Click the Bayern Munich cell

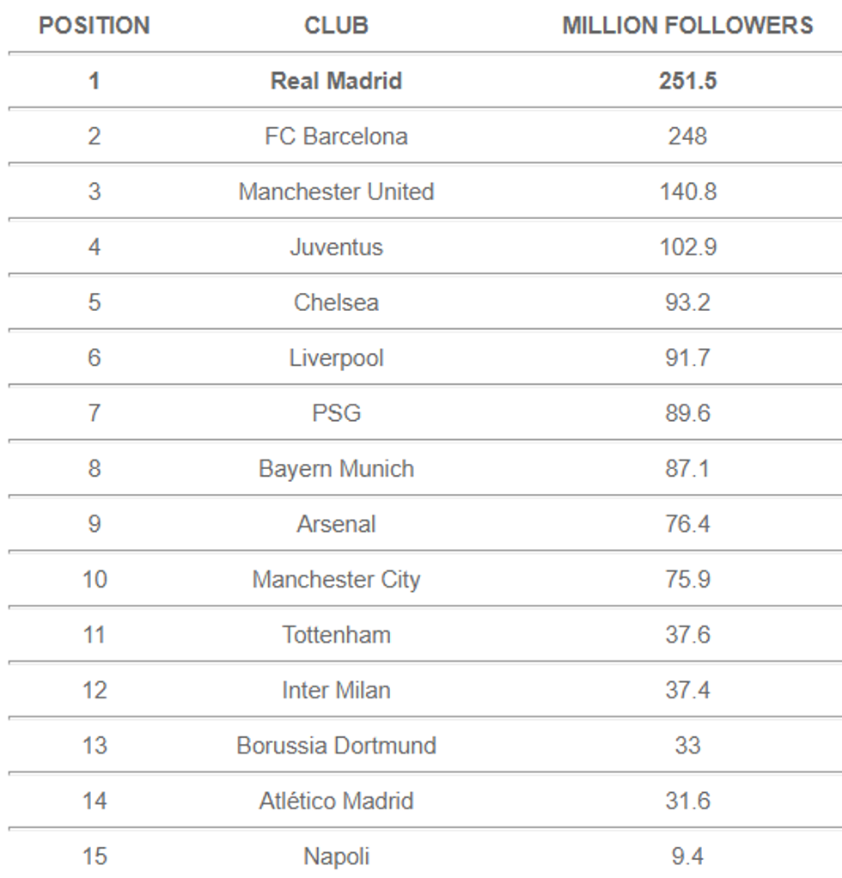pos(336,469)
